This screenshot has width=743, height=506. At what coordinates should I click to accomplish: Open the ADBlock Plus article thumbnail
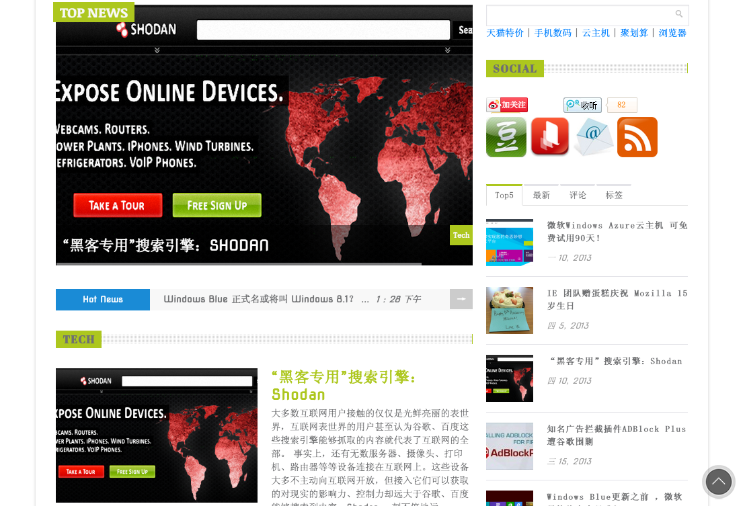[x=509, y=446]
